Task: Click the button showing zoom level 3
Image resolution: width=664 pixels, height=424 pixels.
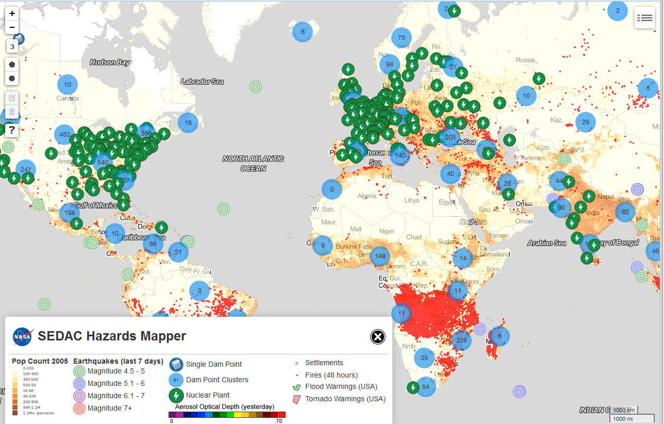Action: (x=12, y=46)
